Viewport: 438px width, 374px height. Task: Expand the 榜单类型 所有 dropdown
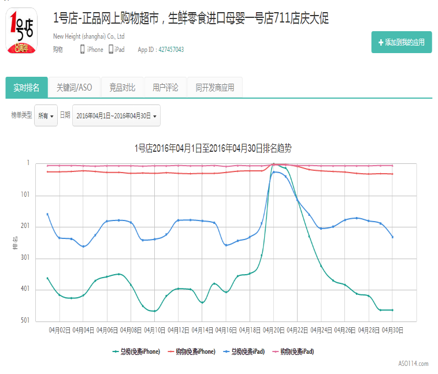click(x=46, y=115)
